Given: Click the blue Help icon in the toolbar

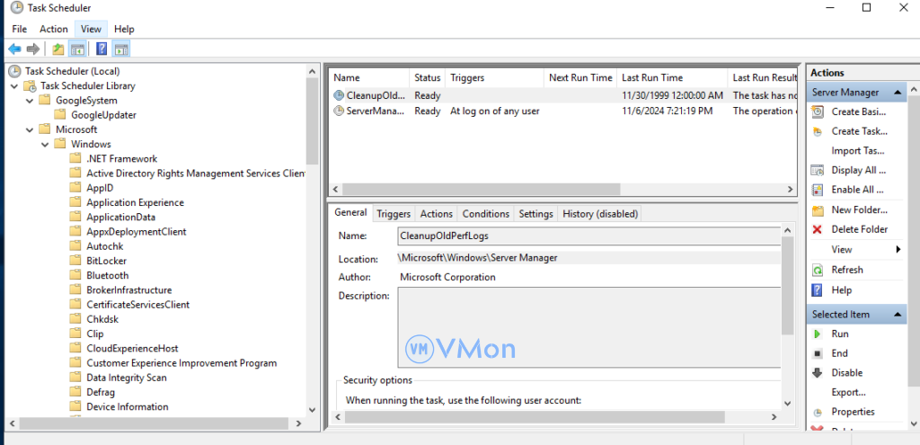Looking at the screenshot, I should (x=102, y=49).
